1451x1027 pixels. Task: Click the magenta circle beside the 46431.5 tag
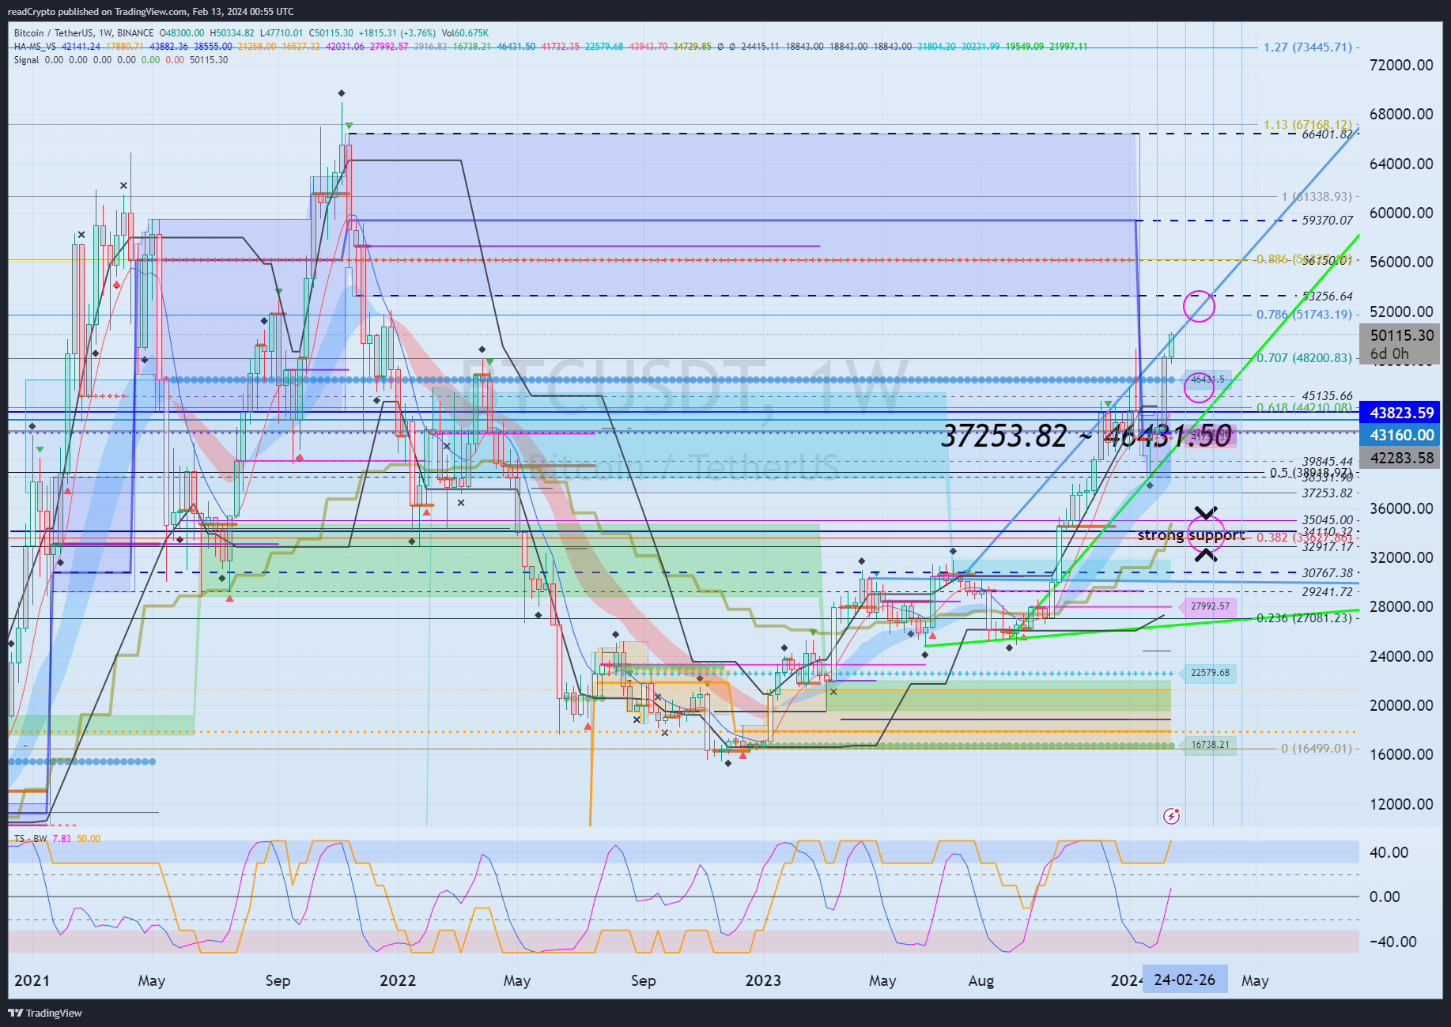[x=1199, y=387]
